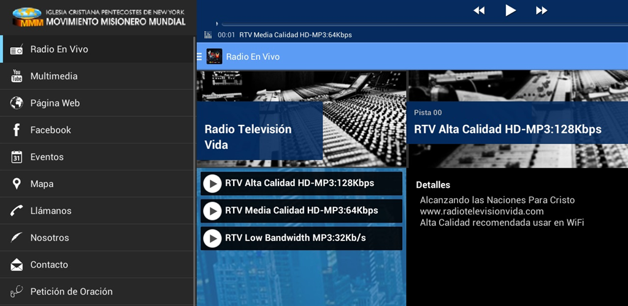Open Página Web menu item
The image size is (628, 306).
[x=97, y=103]
